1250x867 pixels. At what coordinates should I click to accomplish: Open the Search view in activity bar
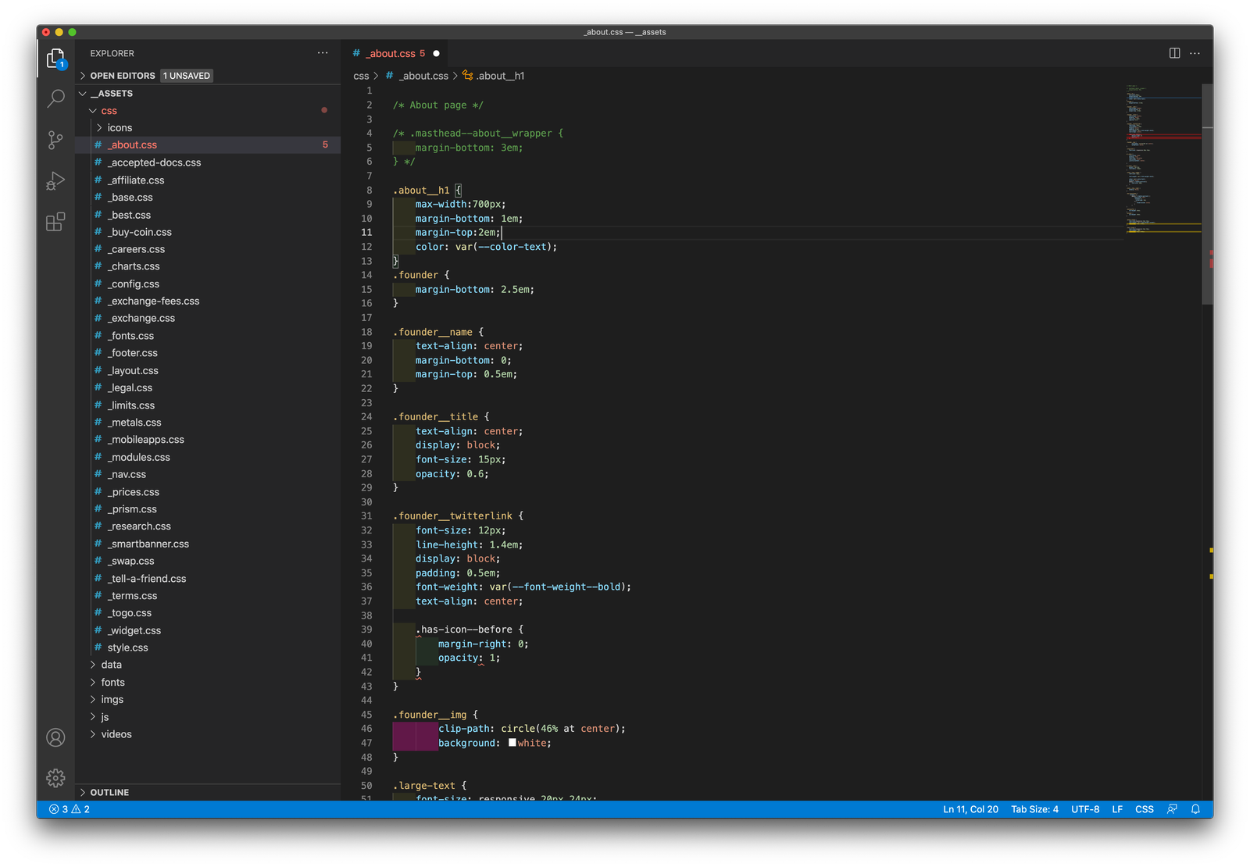(55, 98)
